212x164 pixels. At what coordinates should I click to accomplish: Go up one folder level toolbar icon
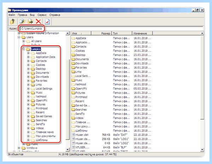[13, 21]
